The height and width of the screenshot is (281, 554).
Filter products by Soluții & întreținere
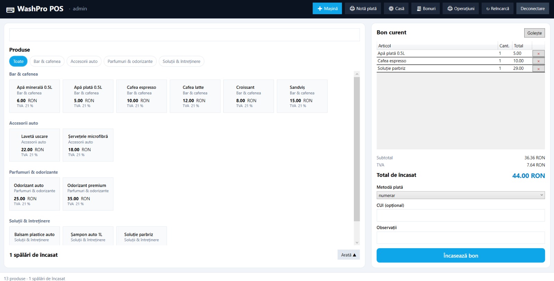(181, 61)
